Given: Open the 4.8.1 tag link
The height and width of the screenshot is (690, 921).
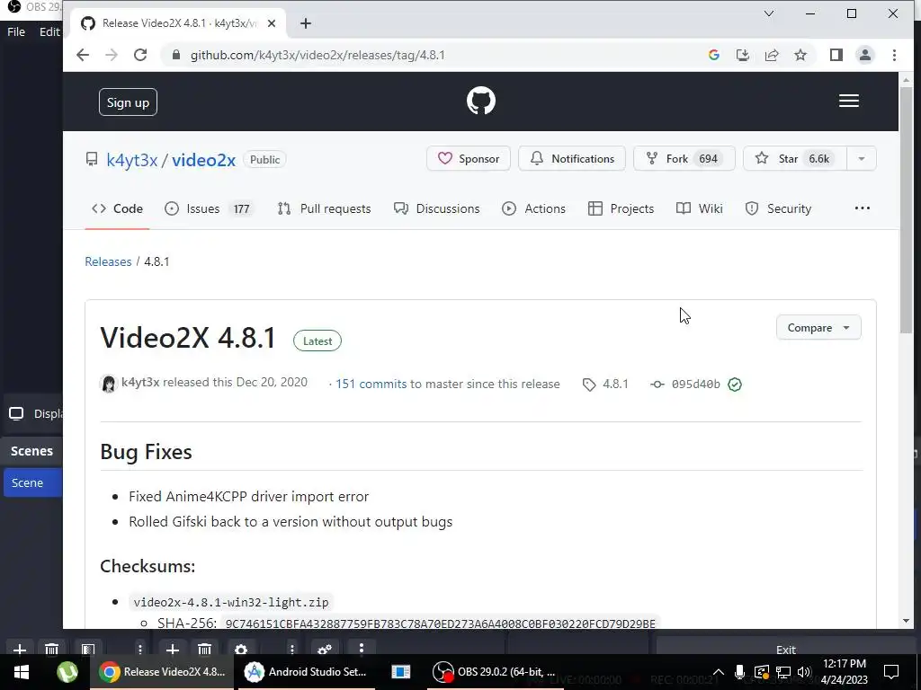Looking at the screenshot, I should [605, 385].
